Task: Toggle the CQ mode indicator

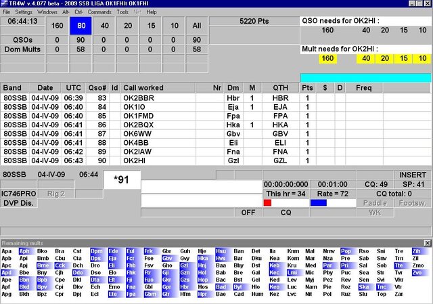Action: [286, 212]
